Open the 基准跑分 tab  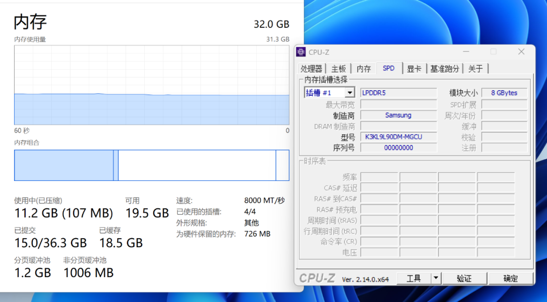[x=445, y=69]
